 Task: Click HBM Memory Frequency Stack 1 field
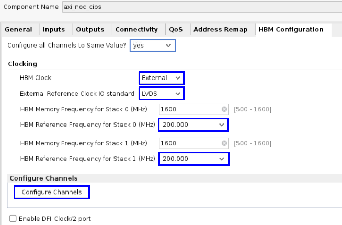(x=189, y=143)
